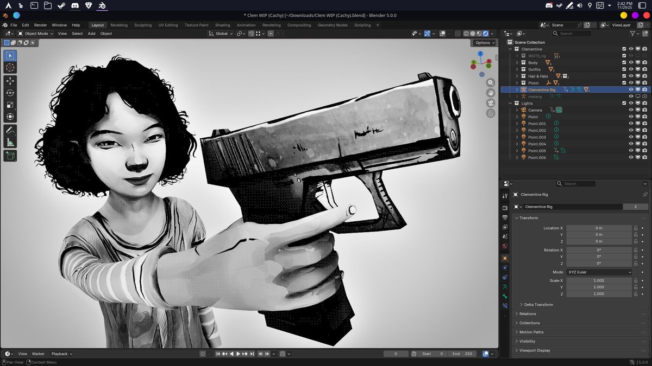Click the Scale X value field
652x366 pixels.
pyautogui.click(x=599, y=281)
